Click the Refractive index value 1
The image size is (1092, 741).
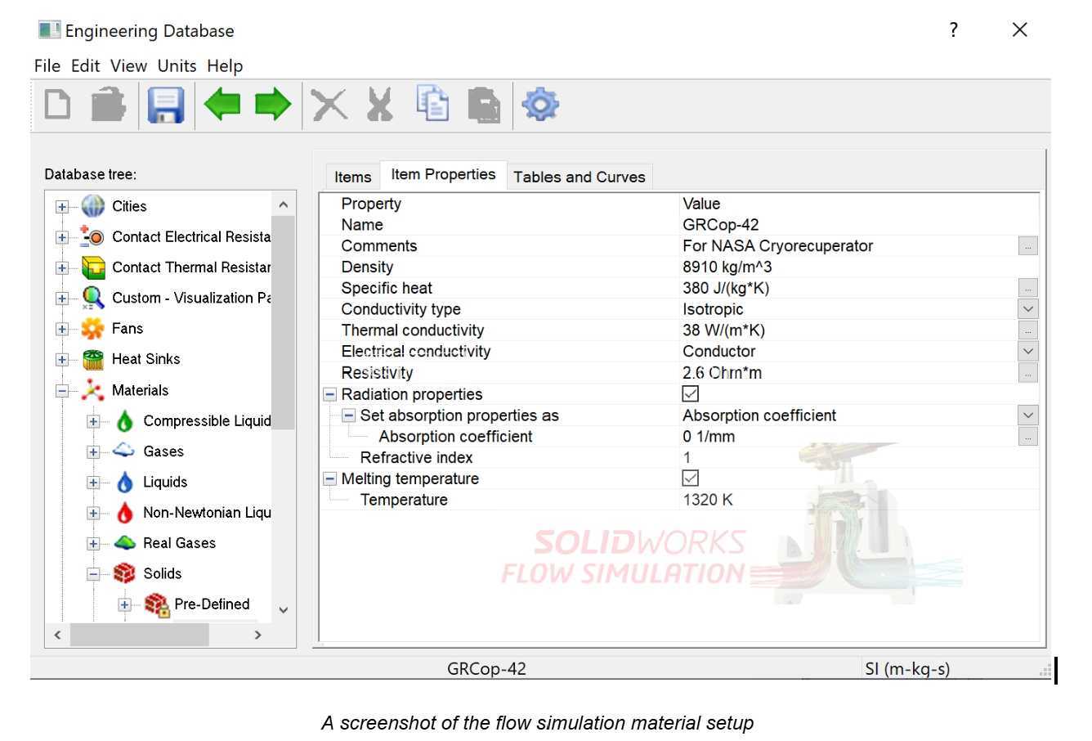click(687, 458)
